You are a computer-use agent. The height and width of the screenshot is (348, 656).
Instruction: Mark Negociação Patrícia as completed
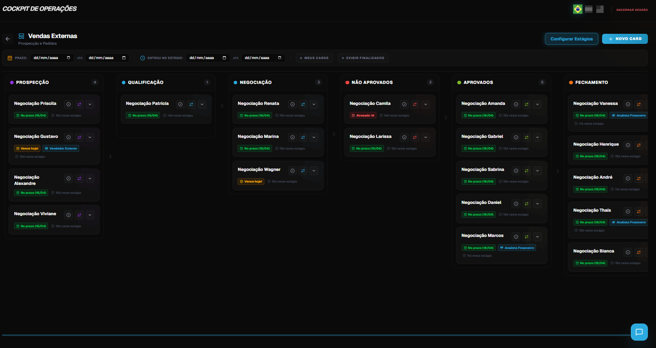[180, 104]
